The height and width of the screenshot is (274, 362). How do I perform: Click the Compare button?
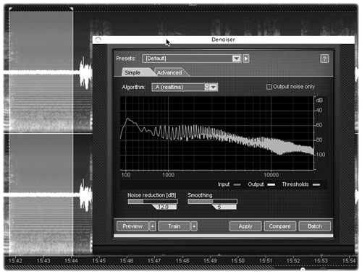(x=279, y=226)
